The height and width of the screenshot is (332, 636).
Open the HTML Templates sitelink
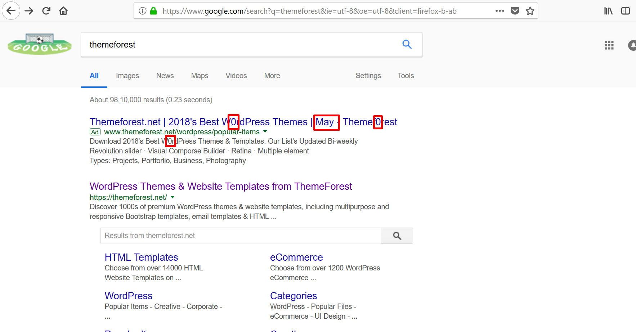(x=141, y=257)
